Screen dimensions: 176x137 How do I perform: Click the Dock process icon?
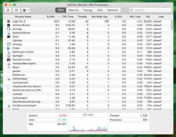9,37
